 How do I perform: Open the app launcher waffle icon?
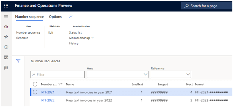pyautogui.click(x=6, y=6)
